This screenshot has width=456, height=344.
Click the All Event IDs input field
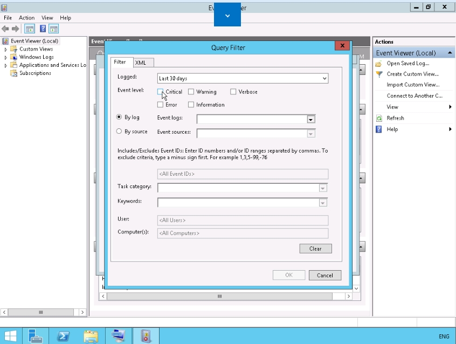243,174
